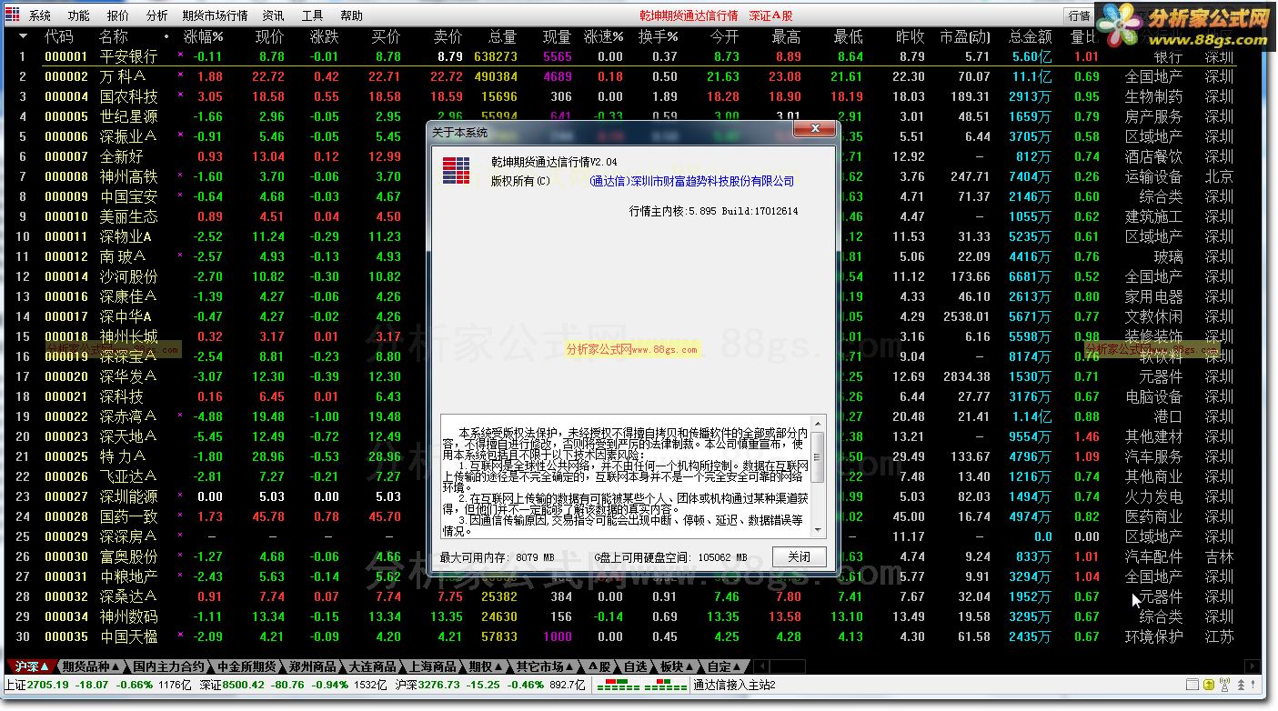Click the TDX red-blue logo in the about dialog
Image resolution: width=1278 pixels, height=711 pixels.
pyautogui.click(x=455, y=169)
